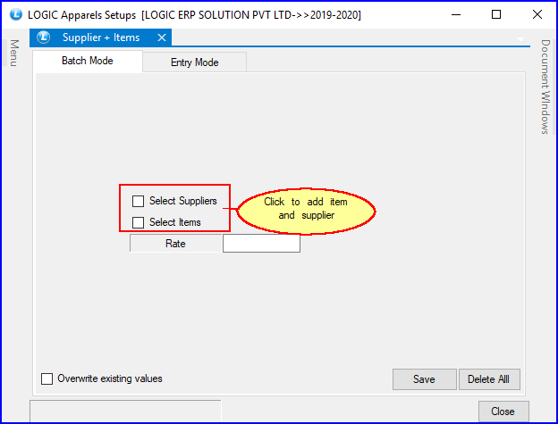Click the Supplier + Items tab icon

(x=44, y=37)
